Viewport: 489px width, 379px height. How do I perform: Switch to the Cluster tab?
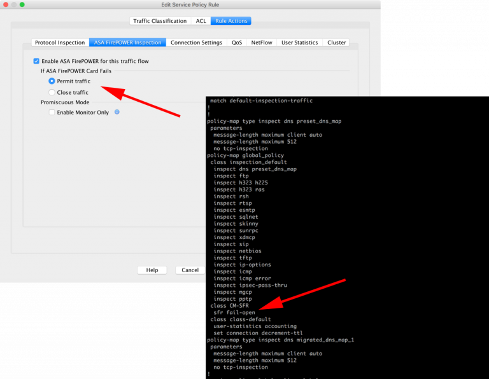click(x=336, y=43)
